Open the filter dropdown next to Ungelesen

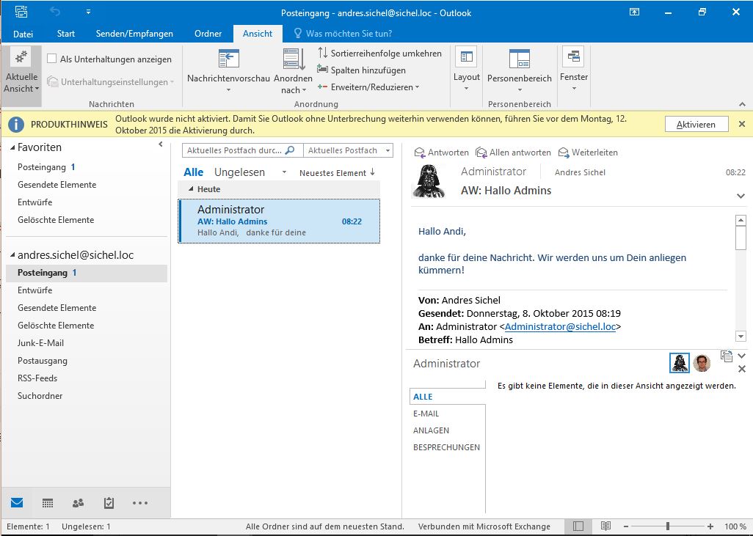pyautogui.click(x=284, y=172)
